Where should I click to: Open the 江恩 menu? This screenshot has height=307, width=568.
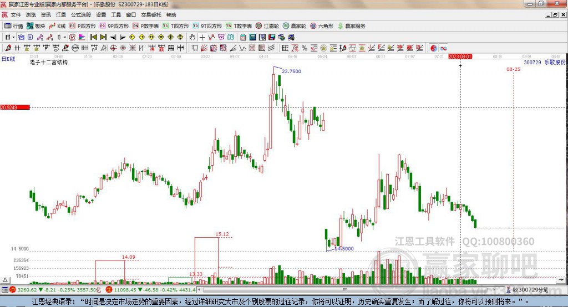click(x=61, y=15)
